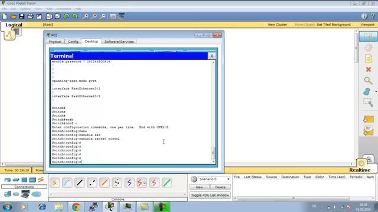The height and width of the screenshot is (212, 378).
Task: Click Toggle PDU List Window button
Action: click(210, 195)
